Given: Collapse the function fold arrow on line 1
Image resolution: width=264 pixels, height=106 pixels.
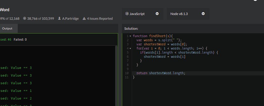Looking at the screenshot, I should point(130,36).
